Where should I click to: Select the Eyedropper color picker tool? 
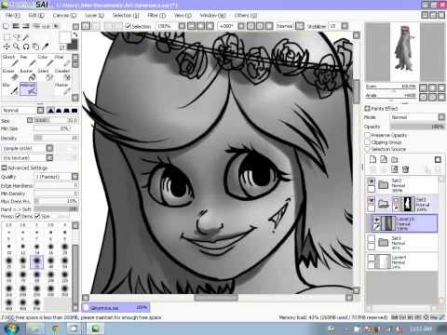click(46, 47)
